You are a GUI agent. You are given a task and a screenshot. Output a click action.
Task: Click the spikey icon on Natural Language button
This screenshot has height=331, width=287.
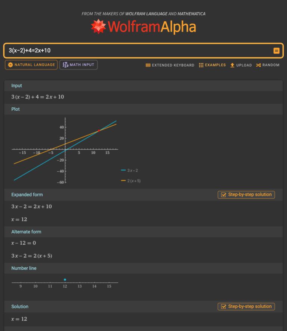click(x=10, y=65)
